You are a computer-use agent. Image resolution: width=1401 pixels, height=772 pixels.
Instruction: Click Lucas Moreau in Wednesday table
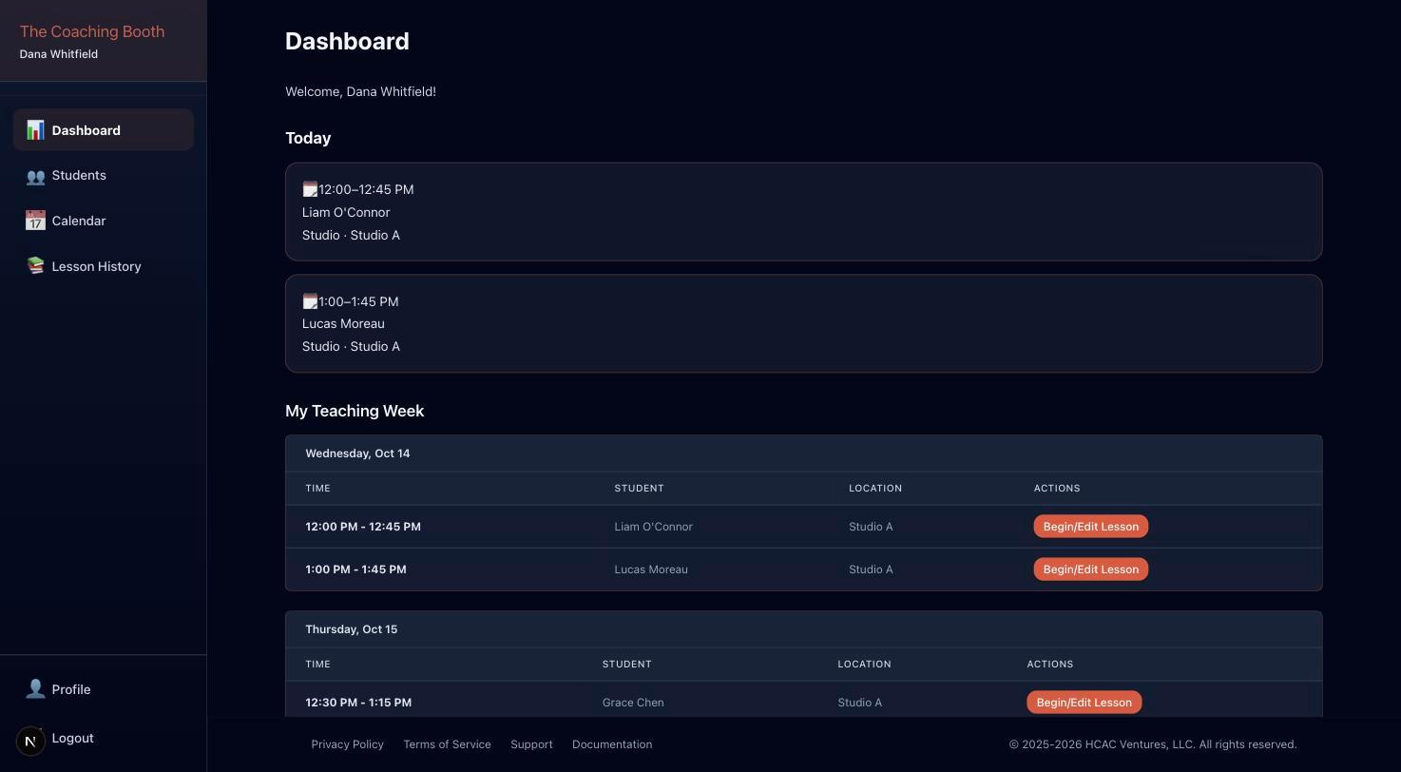[651, 569]
